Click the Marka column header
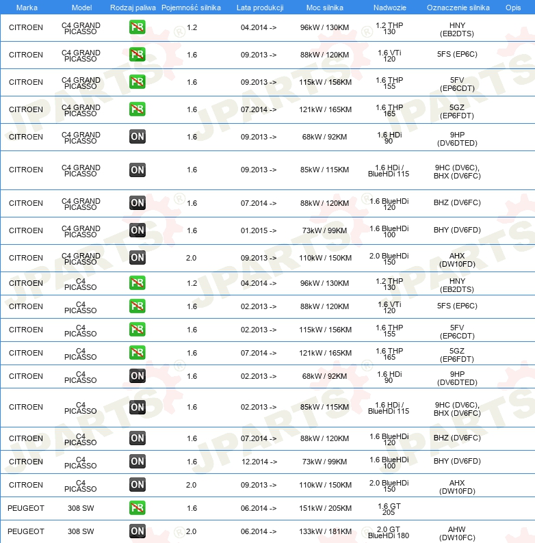Image resolution: width=535 pixels, height=543 pixels. 27,8
